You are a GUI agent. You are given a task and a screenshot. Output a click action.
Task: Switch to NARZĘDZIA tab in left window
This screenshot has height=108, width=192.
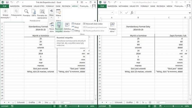(x=15, y=6)
